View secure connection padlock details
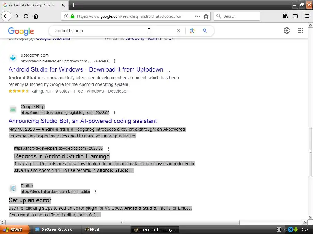The image size is (313, 234). pyautogui.click(x=72, y=16)
